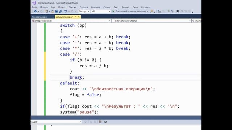Viewport: 232px width, 130px height.
Task: Open the Debug configuration dropdown
Action: [84, 11]
